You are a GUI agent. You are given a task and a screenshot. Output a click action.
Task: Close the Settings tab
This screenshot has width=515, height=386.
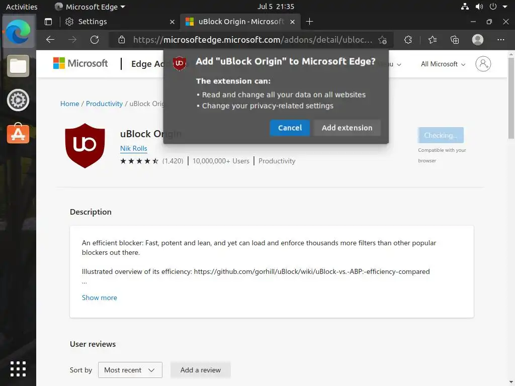click(x=172, y=22)
